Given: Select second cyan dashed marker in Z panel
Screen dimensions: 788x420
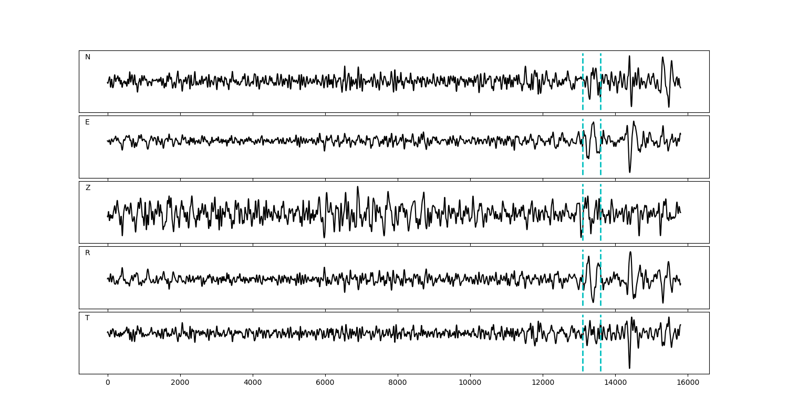Looking at the screenshot, I should pyautogui.click(x=600, y=212).
